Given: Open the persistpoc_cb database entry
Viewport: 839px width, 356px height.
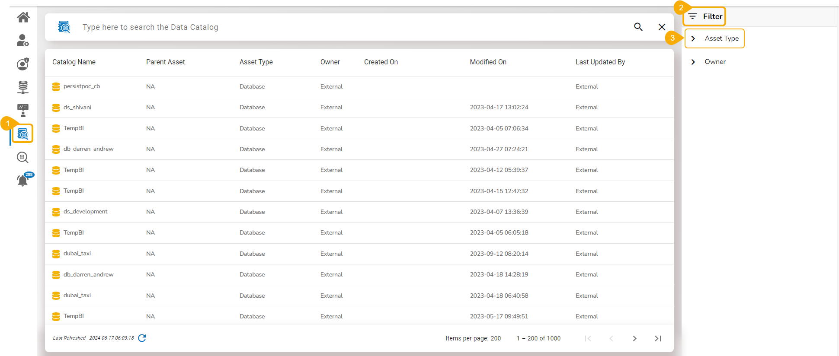Looking at the screenshot, I should [82, 86].
